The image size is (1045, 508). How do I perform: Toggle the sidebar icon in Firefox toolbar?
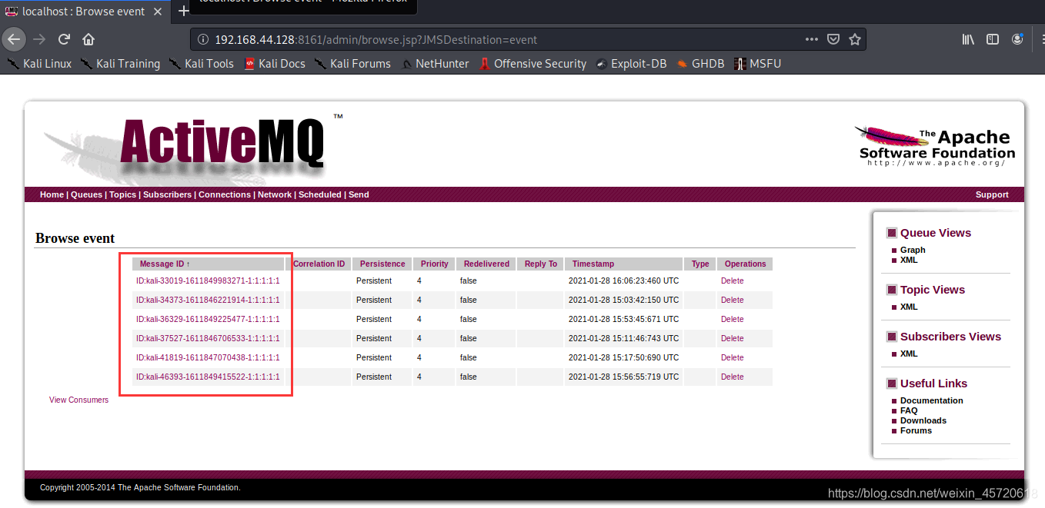click(x=993, y=39)
